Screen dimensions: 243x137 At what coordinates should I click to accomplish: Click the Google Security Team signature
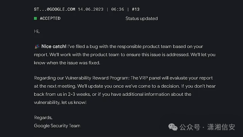coord(57,126)
